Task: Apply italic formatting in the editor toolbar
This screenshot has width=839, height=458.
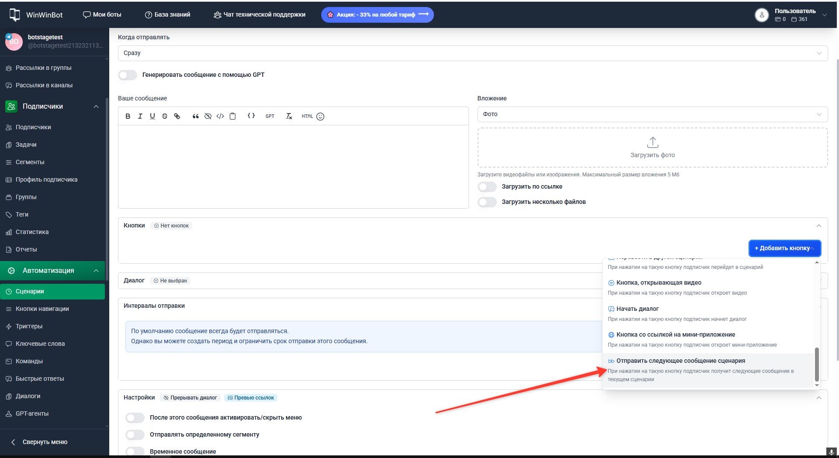Action: click(x=140, y=116)
